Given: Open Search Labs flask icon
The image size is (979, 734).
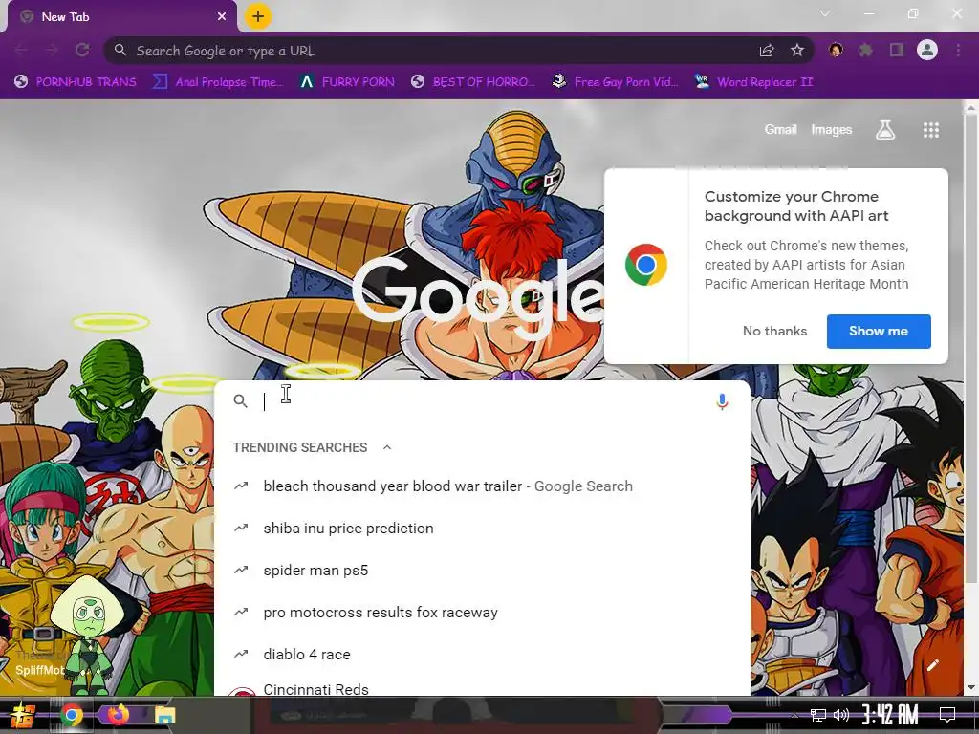Looking at the screenshot, I should pyautogui.click(x=885, y=129).
